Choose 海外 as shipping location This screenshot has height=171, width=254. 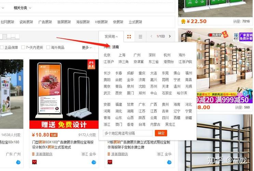(x=182, y=55)
